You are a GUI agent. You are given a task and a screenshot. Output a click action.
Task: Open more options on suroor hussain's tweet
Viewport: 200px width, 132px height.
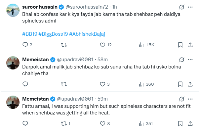click(x=190, y=7)
